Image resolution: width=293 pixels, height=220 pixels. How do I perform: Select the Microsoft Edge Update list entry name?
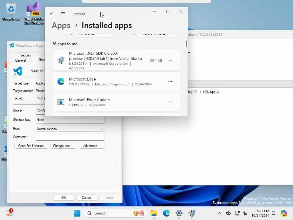(x=89, y=100)
